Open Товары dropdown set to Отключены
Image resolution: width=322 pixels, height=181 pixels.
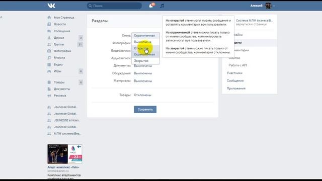pyautogui.click(x=142, y=95)
